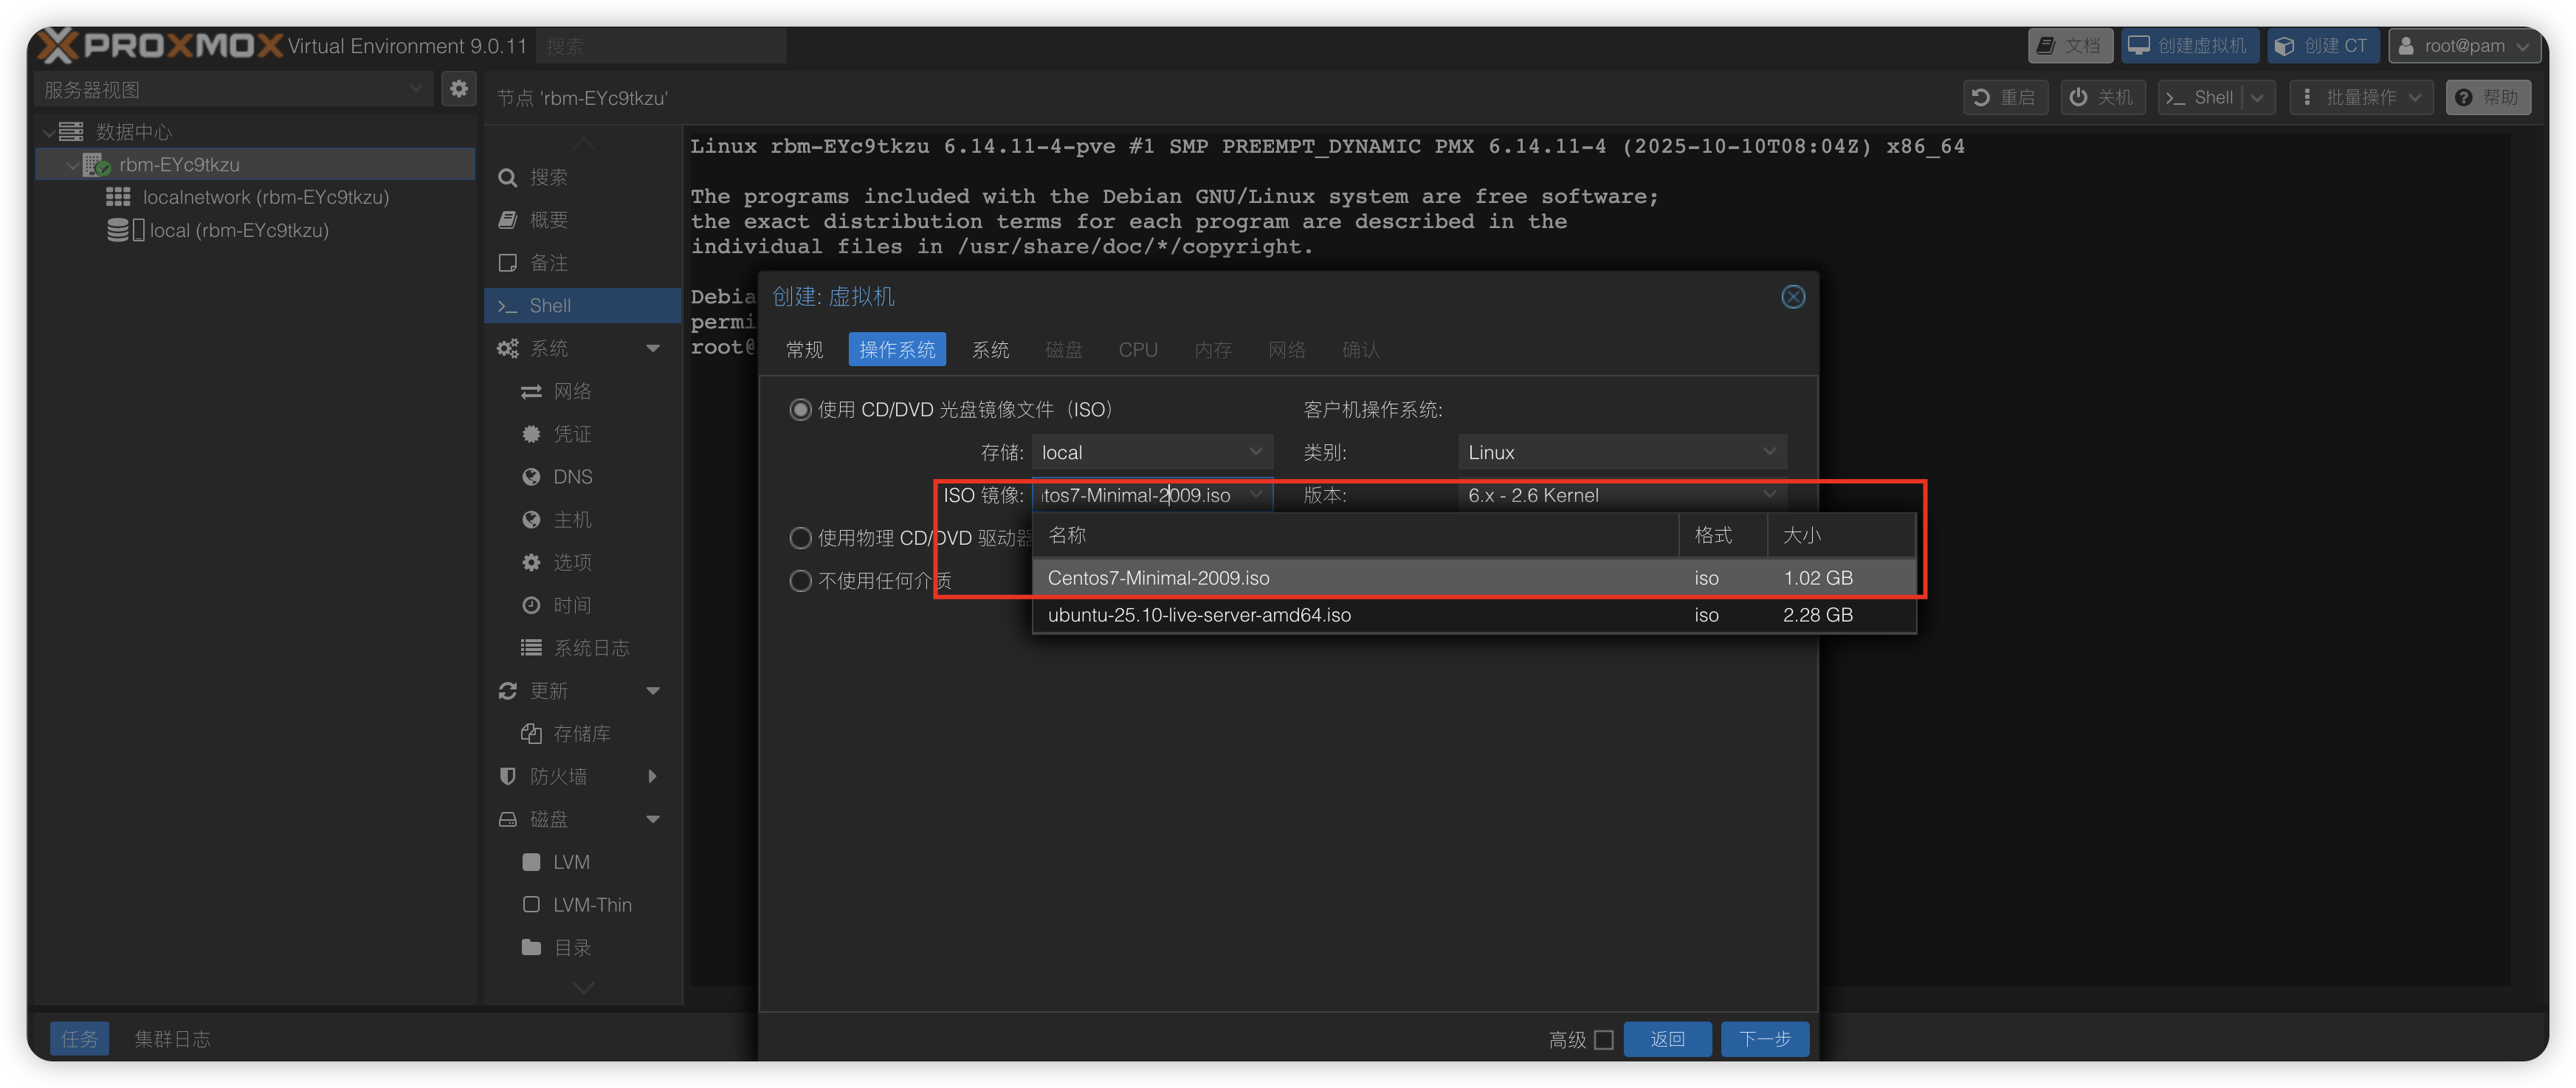Enable the 高级 checkbox
This screenshot has width=2576, height=1088.
[1604, 1039]
